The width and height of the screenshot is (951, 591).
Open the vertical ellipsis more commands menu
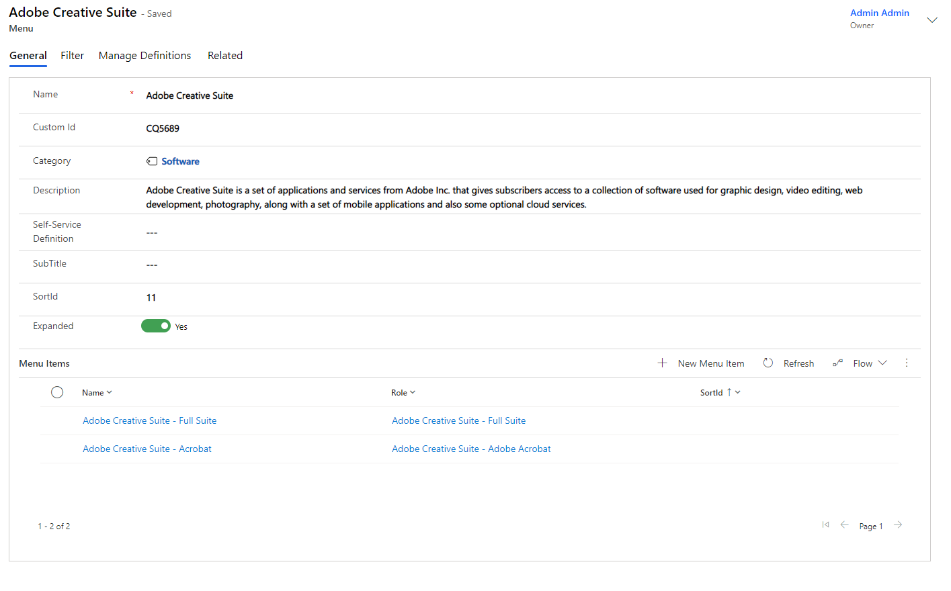point(907,363)
